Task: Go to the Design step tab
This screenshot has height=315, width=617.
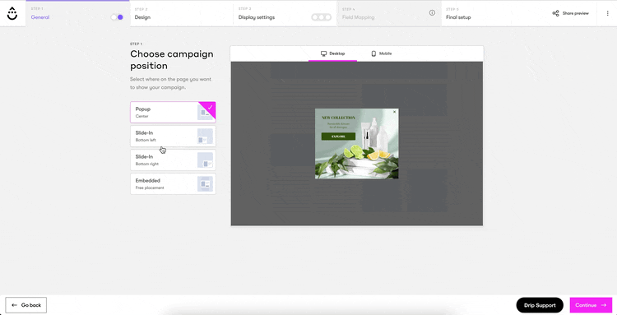Action: pyautogui.click(x=182, y=13)
